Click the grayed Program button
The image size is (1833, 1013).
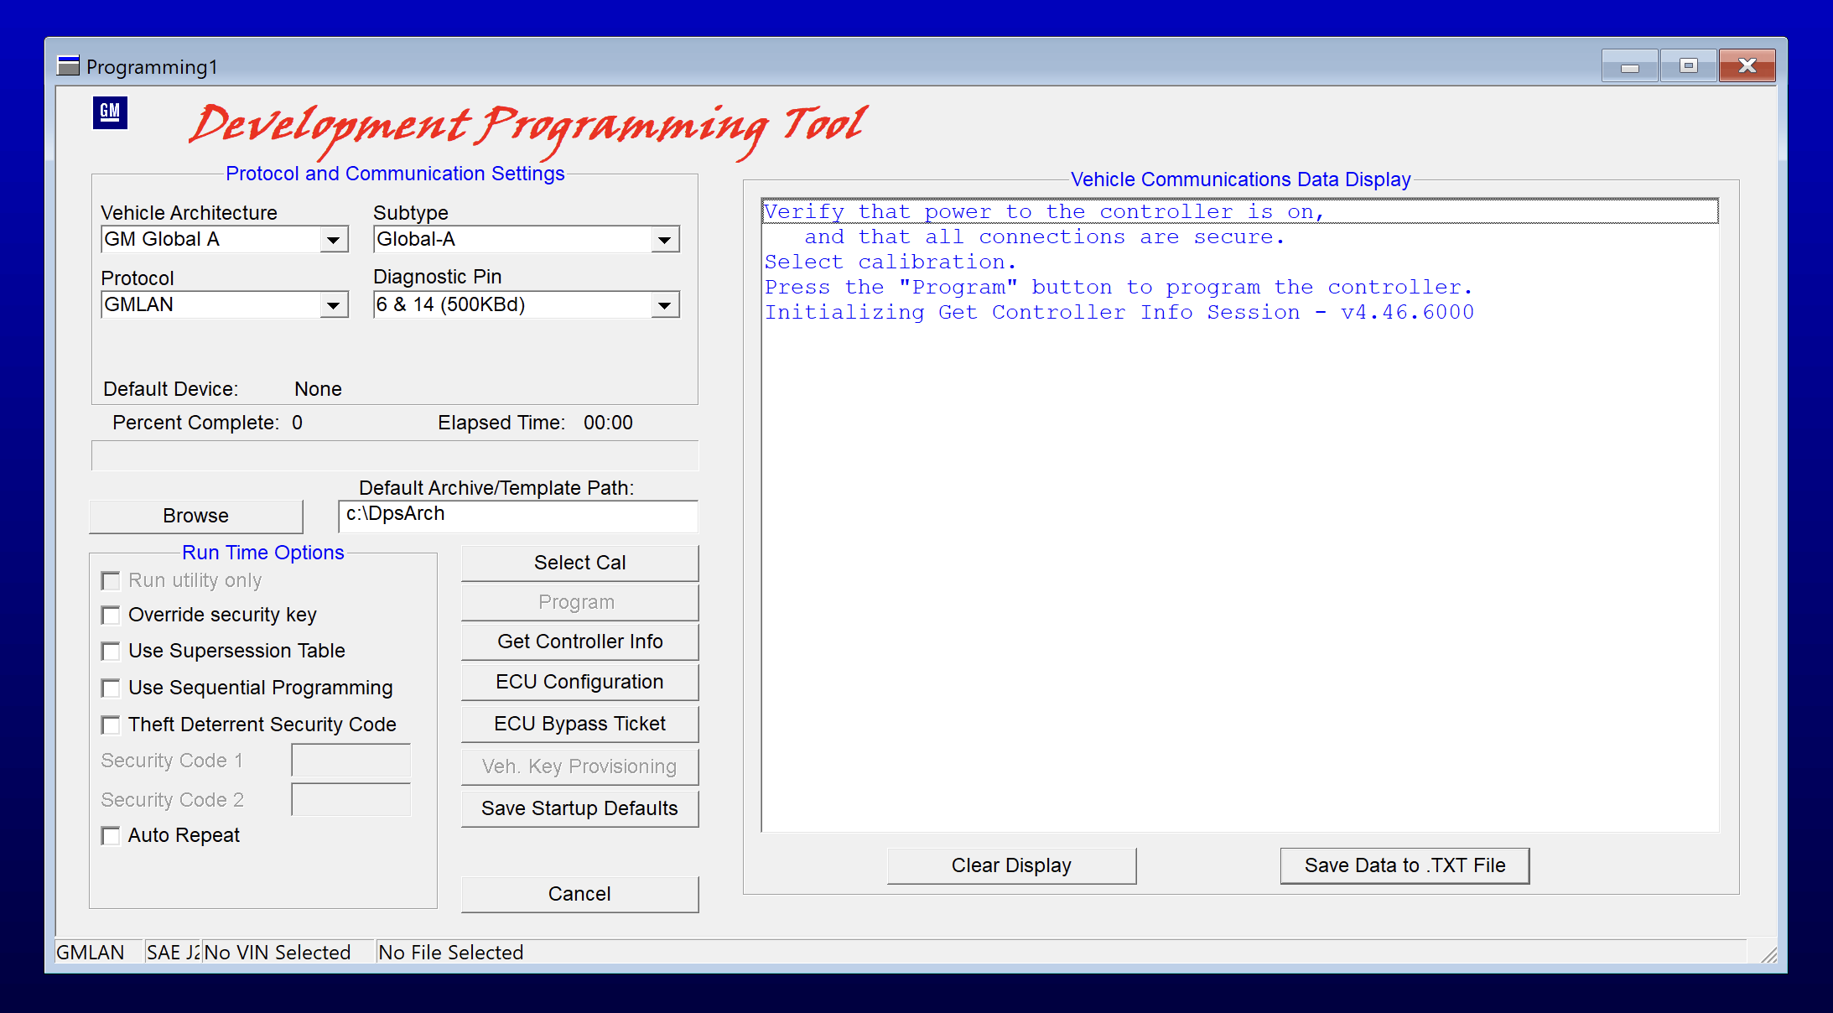click(579, 602)
